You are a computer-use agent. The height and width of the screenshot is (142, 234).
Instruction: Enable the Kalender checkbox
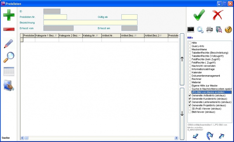[x=190, y=72]
